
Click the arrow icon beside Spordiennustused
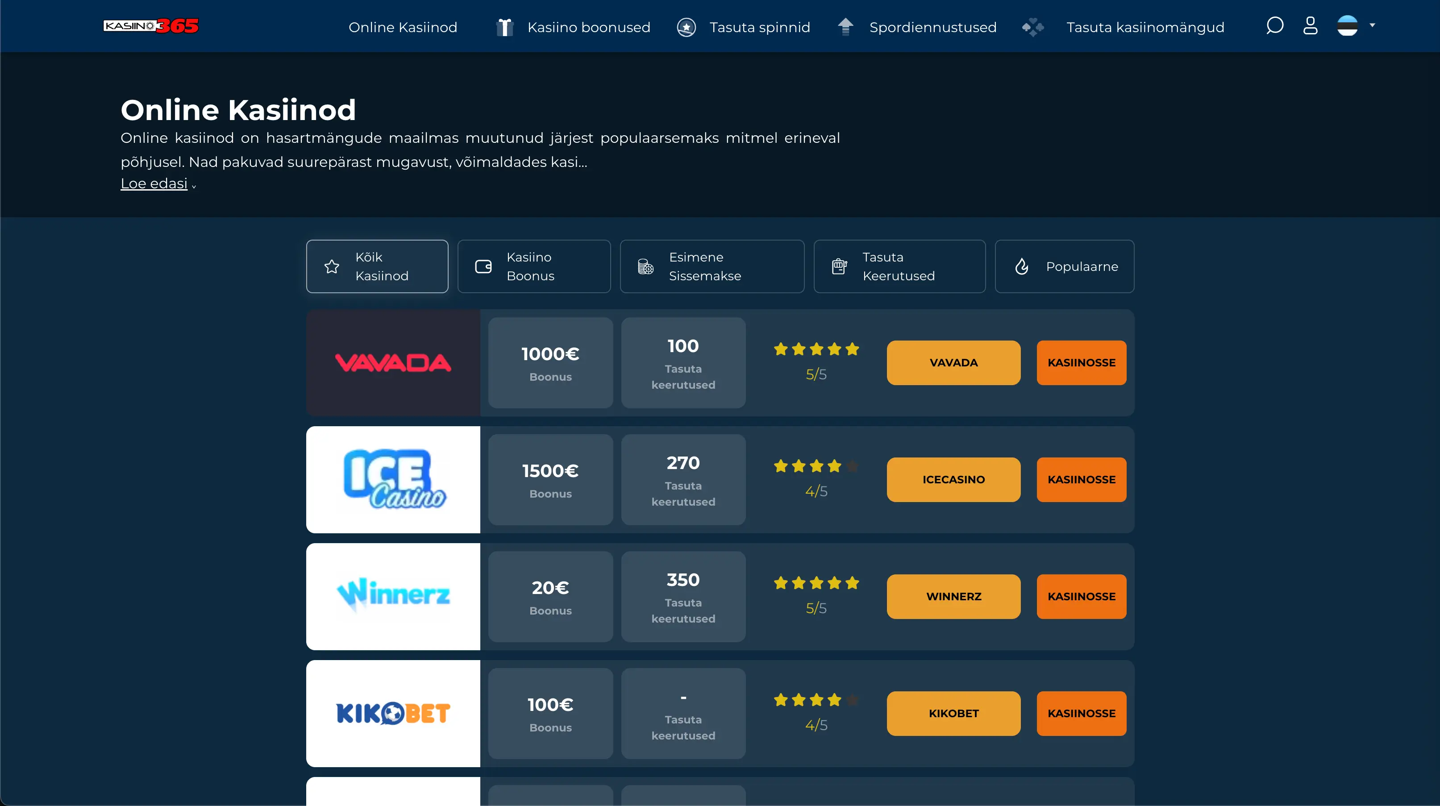pyautogui.click(x=846, y=26)
